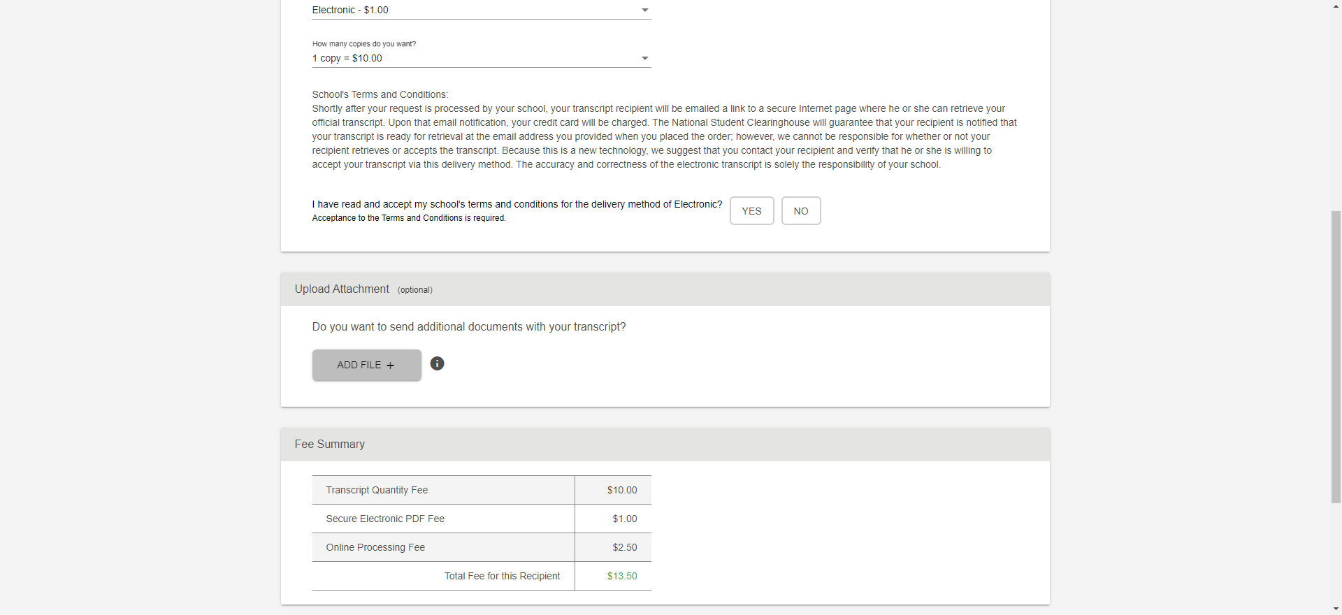Open the Electronic - $1.00 delivery dropdown
The height and width of the screenshot is (615, 1342).
481,10
